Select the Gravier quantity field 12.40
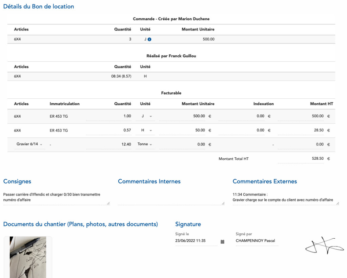Viewport: 347px width, 278px height. tap(109, 144)
